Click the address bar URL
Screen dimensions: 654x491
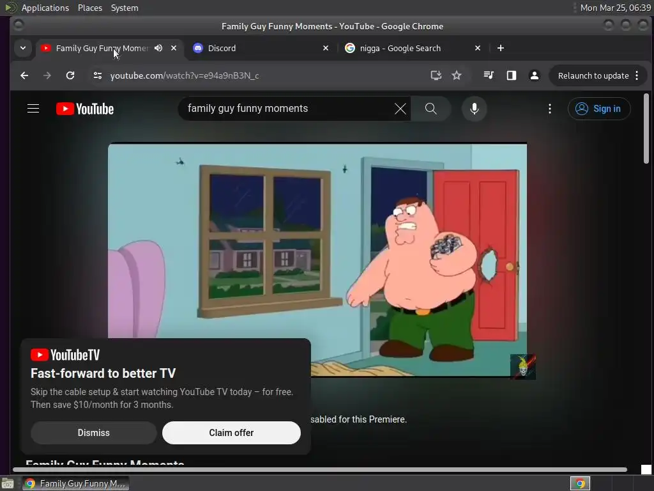click(185, 76)
